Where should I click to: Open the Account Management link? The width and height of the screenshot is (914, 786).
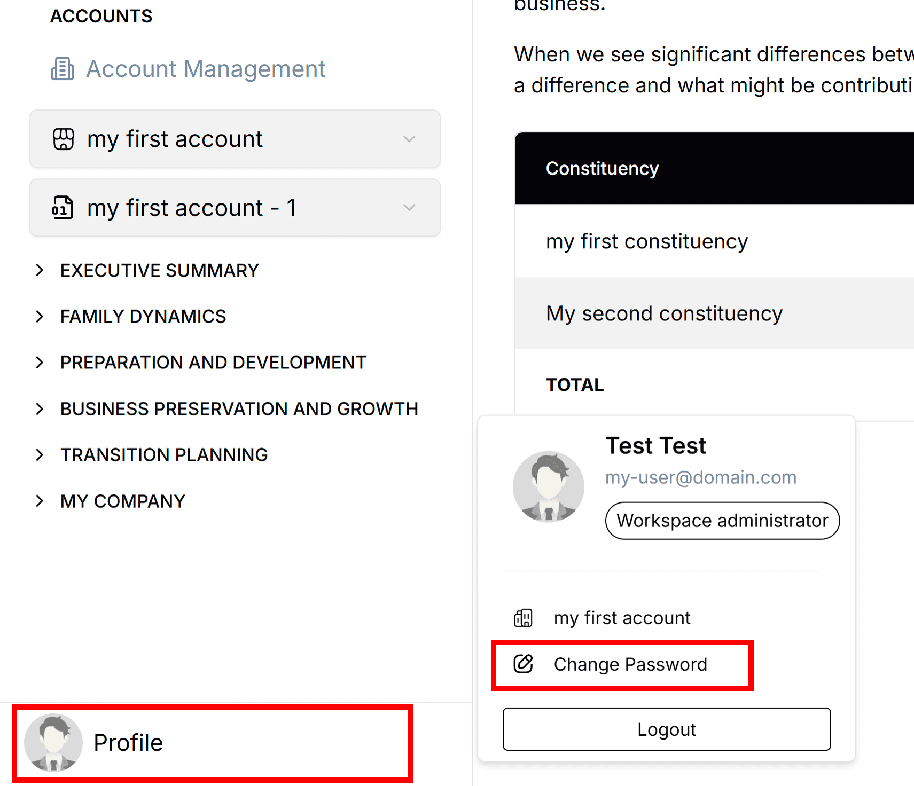pyautogui.click(x=206, y=69)
